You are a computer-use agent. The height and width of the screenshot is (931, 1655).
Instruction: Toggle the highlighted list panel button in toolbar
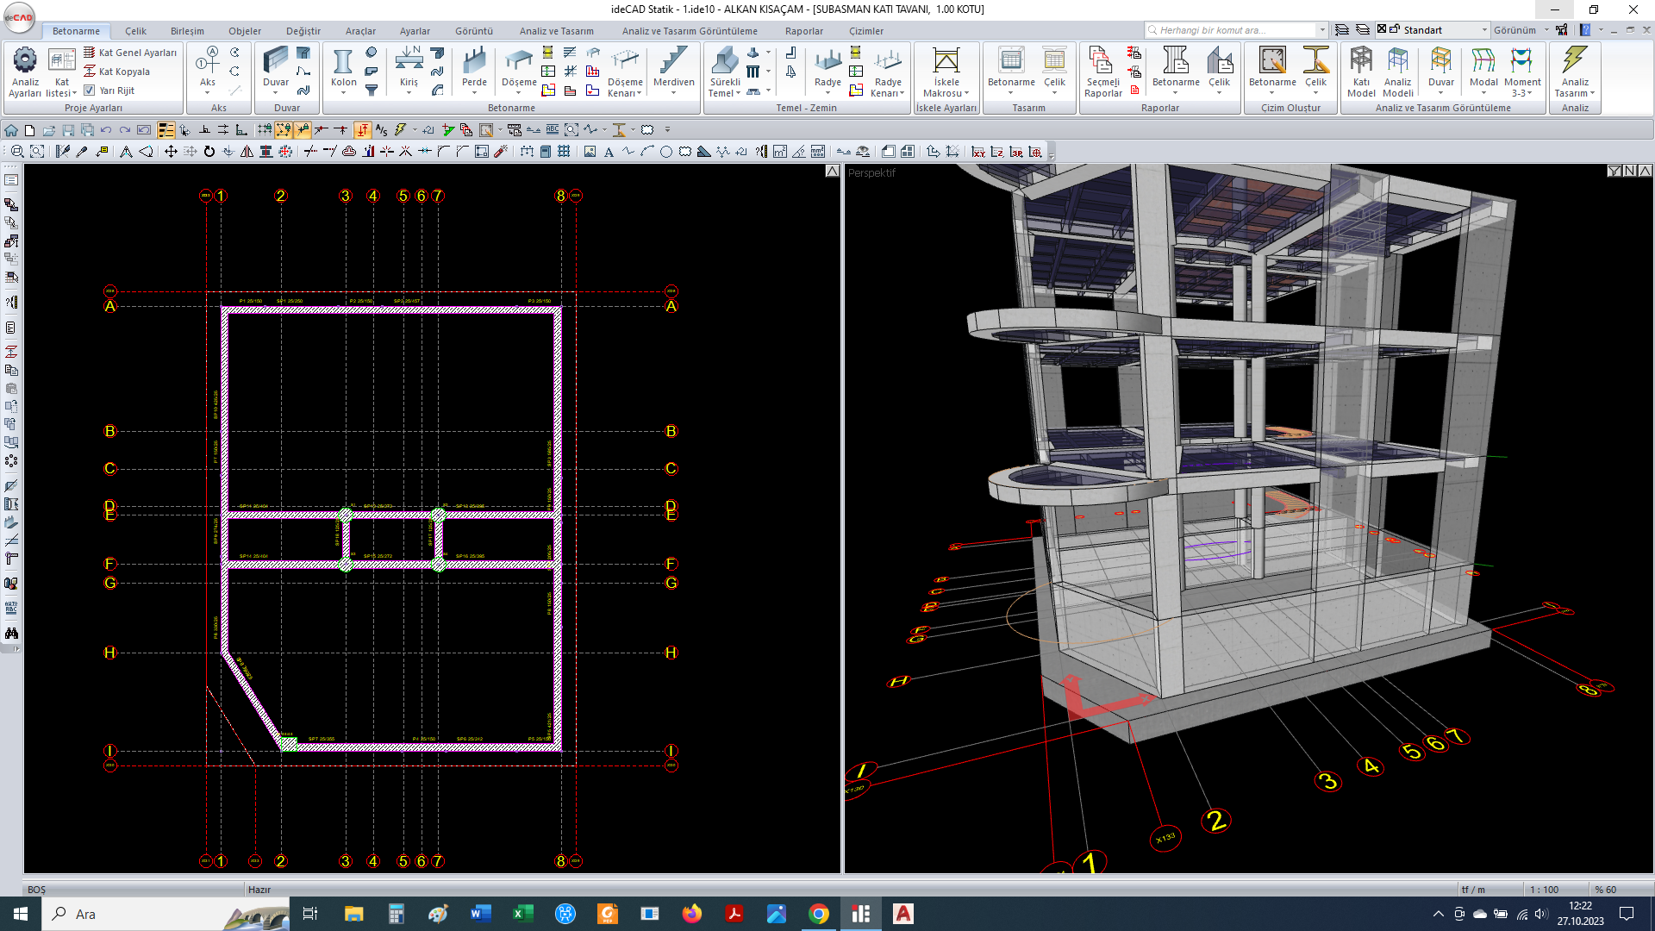pos(166,130)
